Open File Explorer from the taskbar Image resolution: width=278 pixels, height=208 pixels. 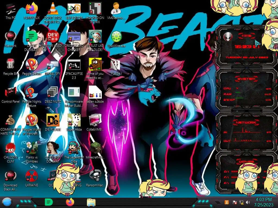click(91, 203)
